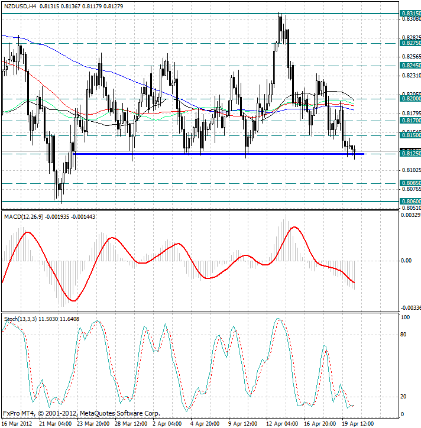421x428 pixels.
Task: Select the solid top resistance line at 0.8315
Action: click(x=200, y=14)
